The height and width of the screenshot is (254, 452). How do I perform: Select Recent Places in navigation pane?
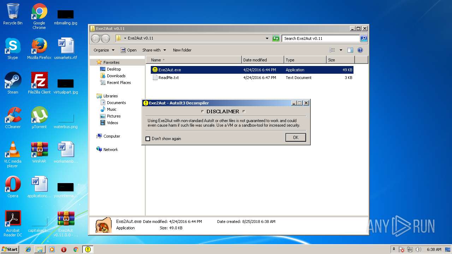point(119,83)
